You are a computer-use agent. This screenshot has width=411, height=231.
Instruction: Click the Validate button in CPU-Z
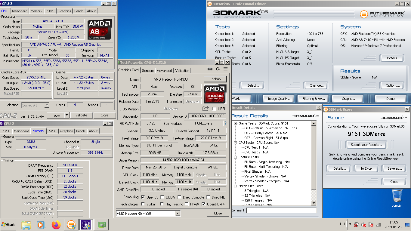(x=81, y=115)
